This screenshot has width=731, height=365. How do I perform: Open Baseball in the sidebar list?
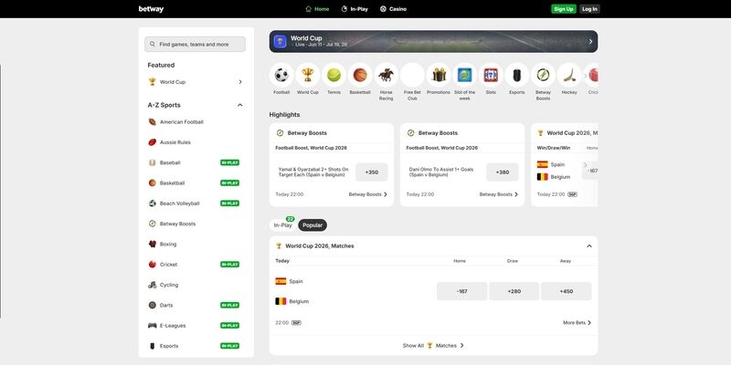[196, 162]
